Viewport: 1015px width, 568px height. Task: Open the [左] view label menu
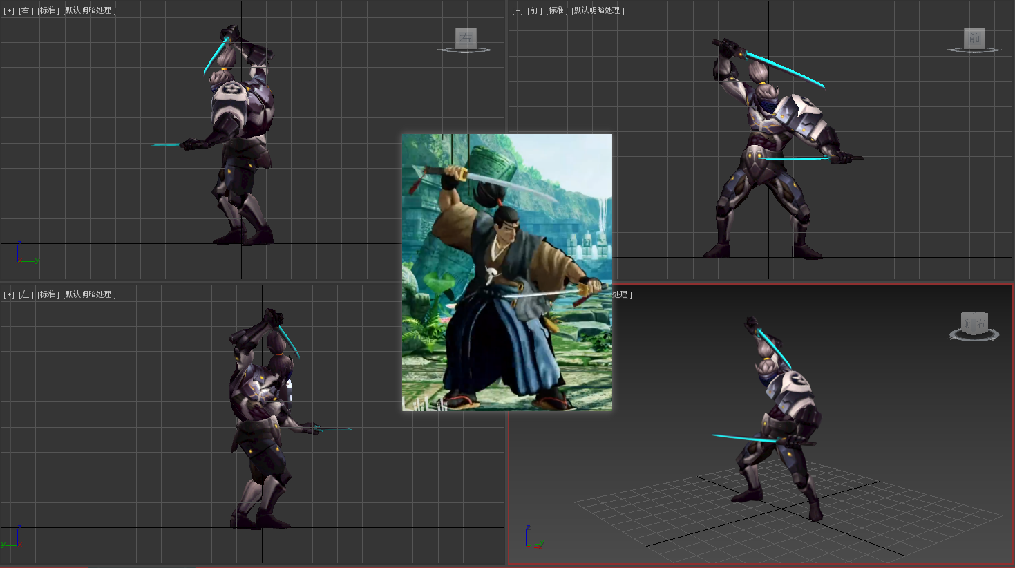pos(26,294)
